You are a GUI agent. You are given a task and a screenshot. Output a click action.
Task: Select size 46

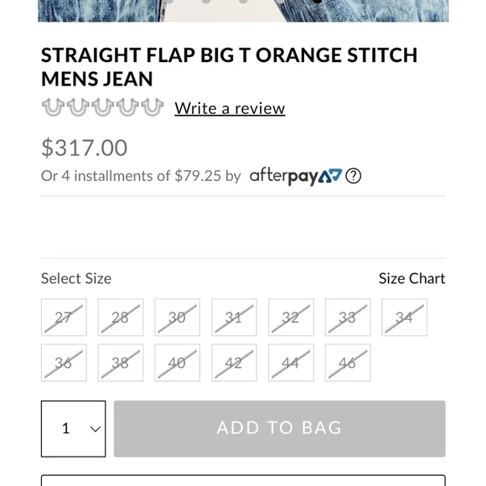click(x=348, y=363)
